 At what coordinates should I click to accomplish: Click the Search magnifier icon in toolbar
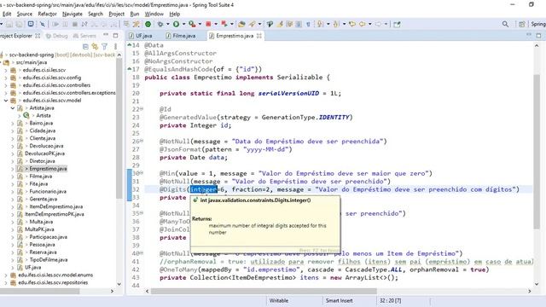click(505, 24)
